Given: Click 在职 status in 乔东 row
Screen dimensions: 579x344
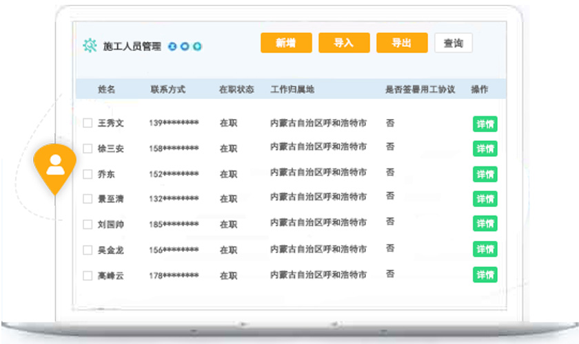Looking at the screenshot, I should (229, 174).
